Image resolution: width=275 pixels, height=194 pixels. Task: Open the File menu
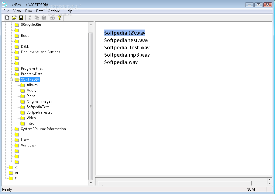click(6, 11)
